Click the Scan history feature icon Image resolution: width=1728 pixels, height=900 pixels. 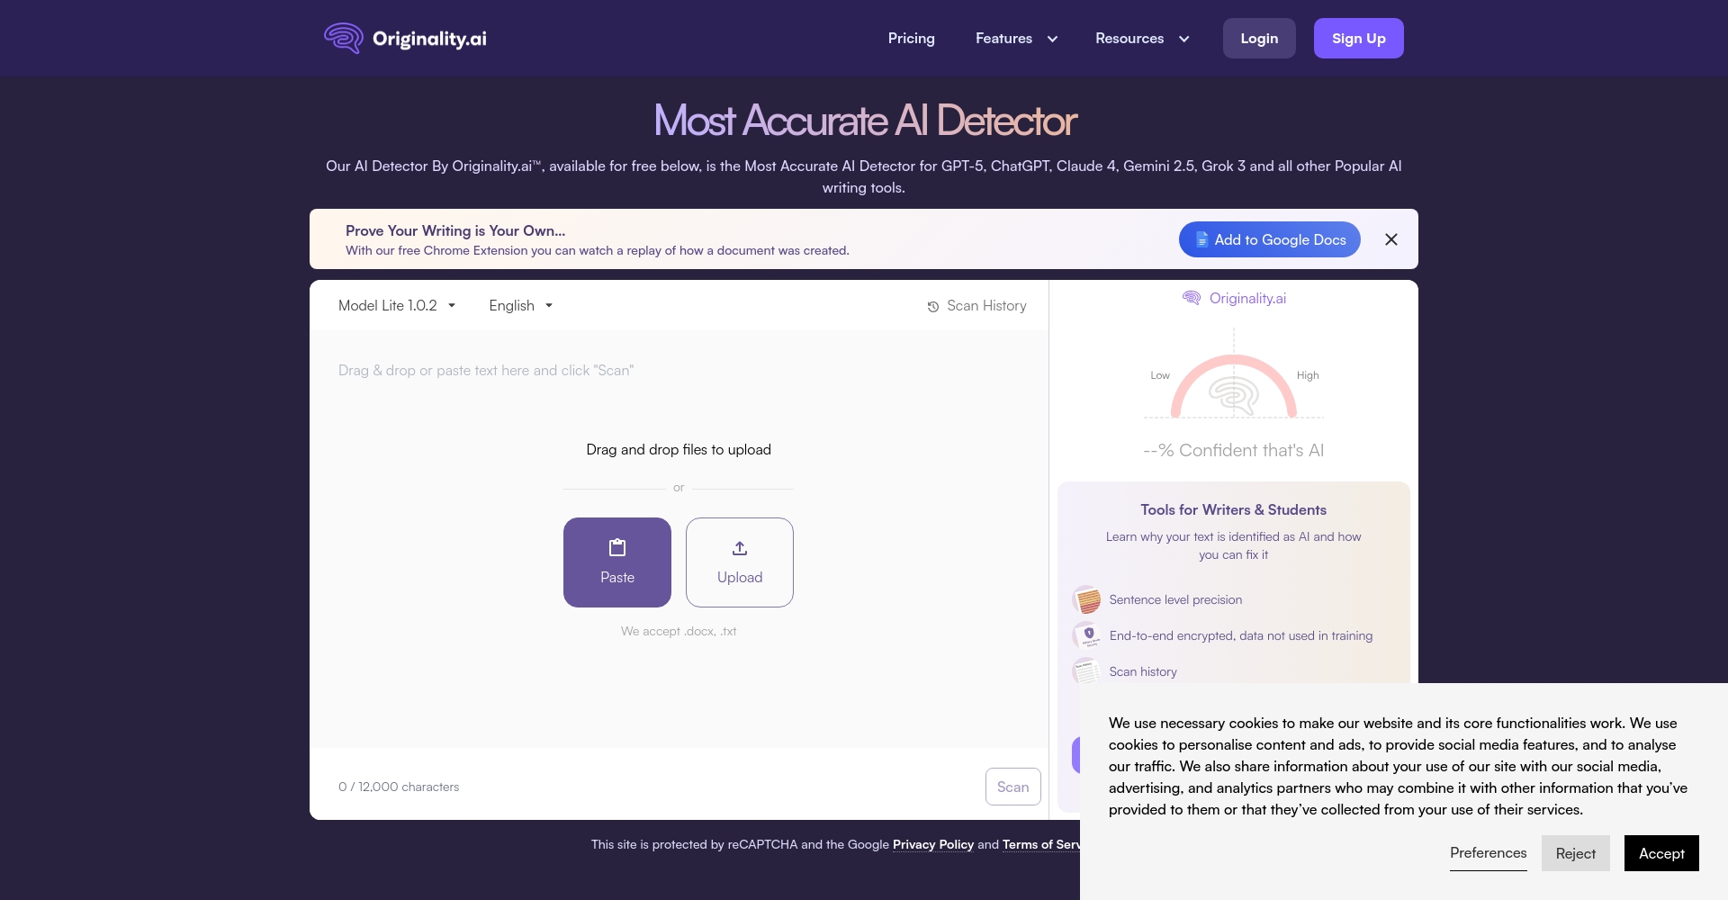(1087, 671)
